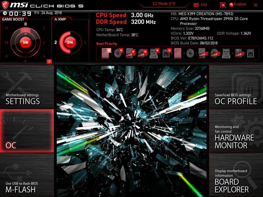Click the date Fri 24 Aug, 2018
263x197 pixels.
pos(48,13)
